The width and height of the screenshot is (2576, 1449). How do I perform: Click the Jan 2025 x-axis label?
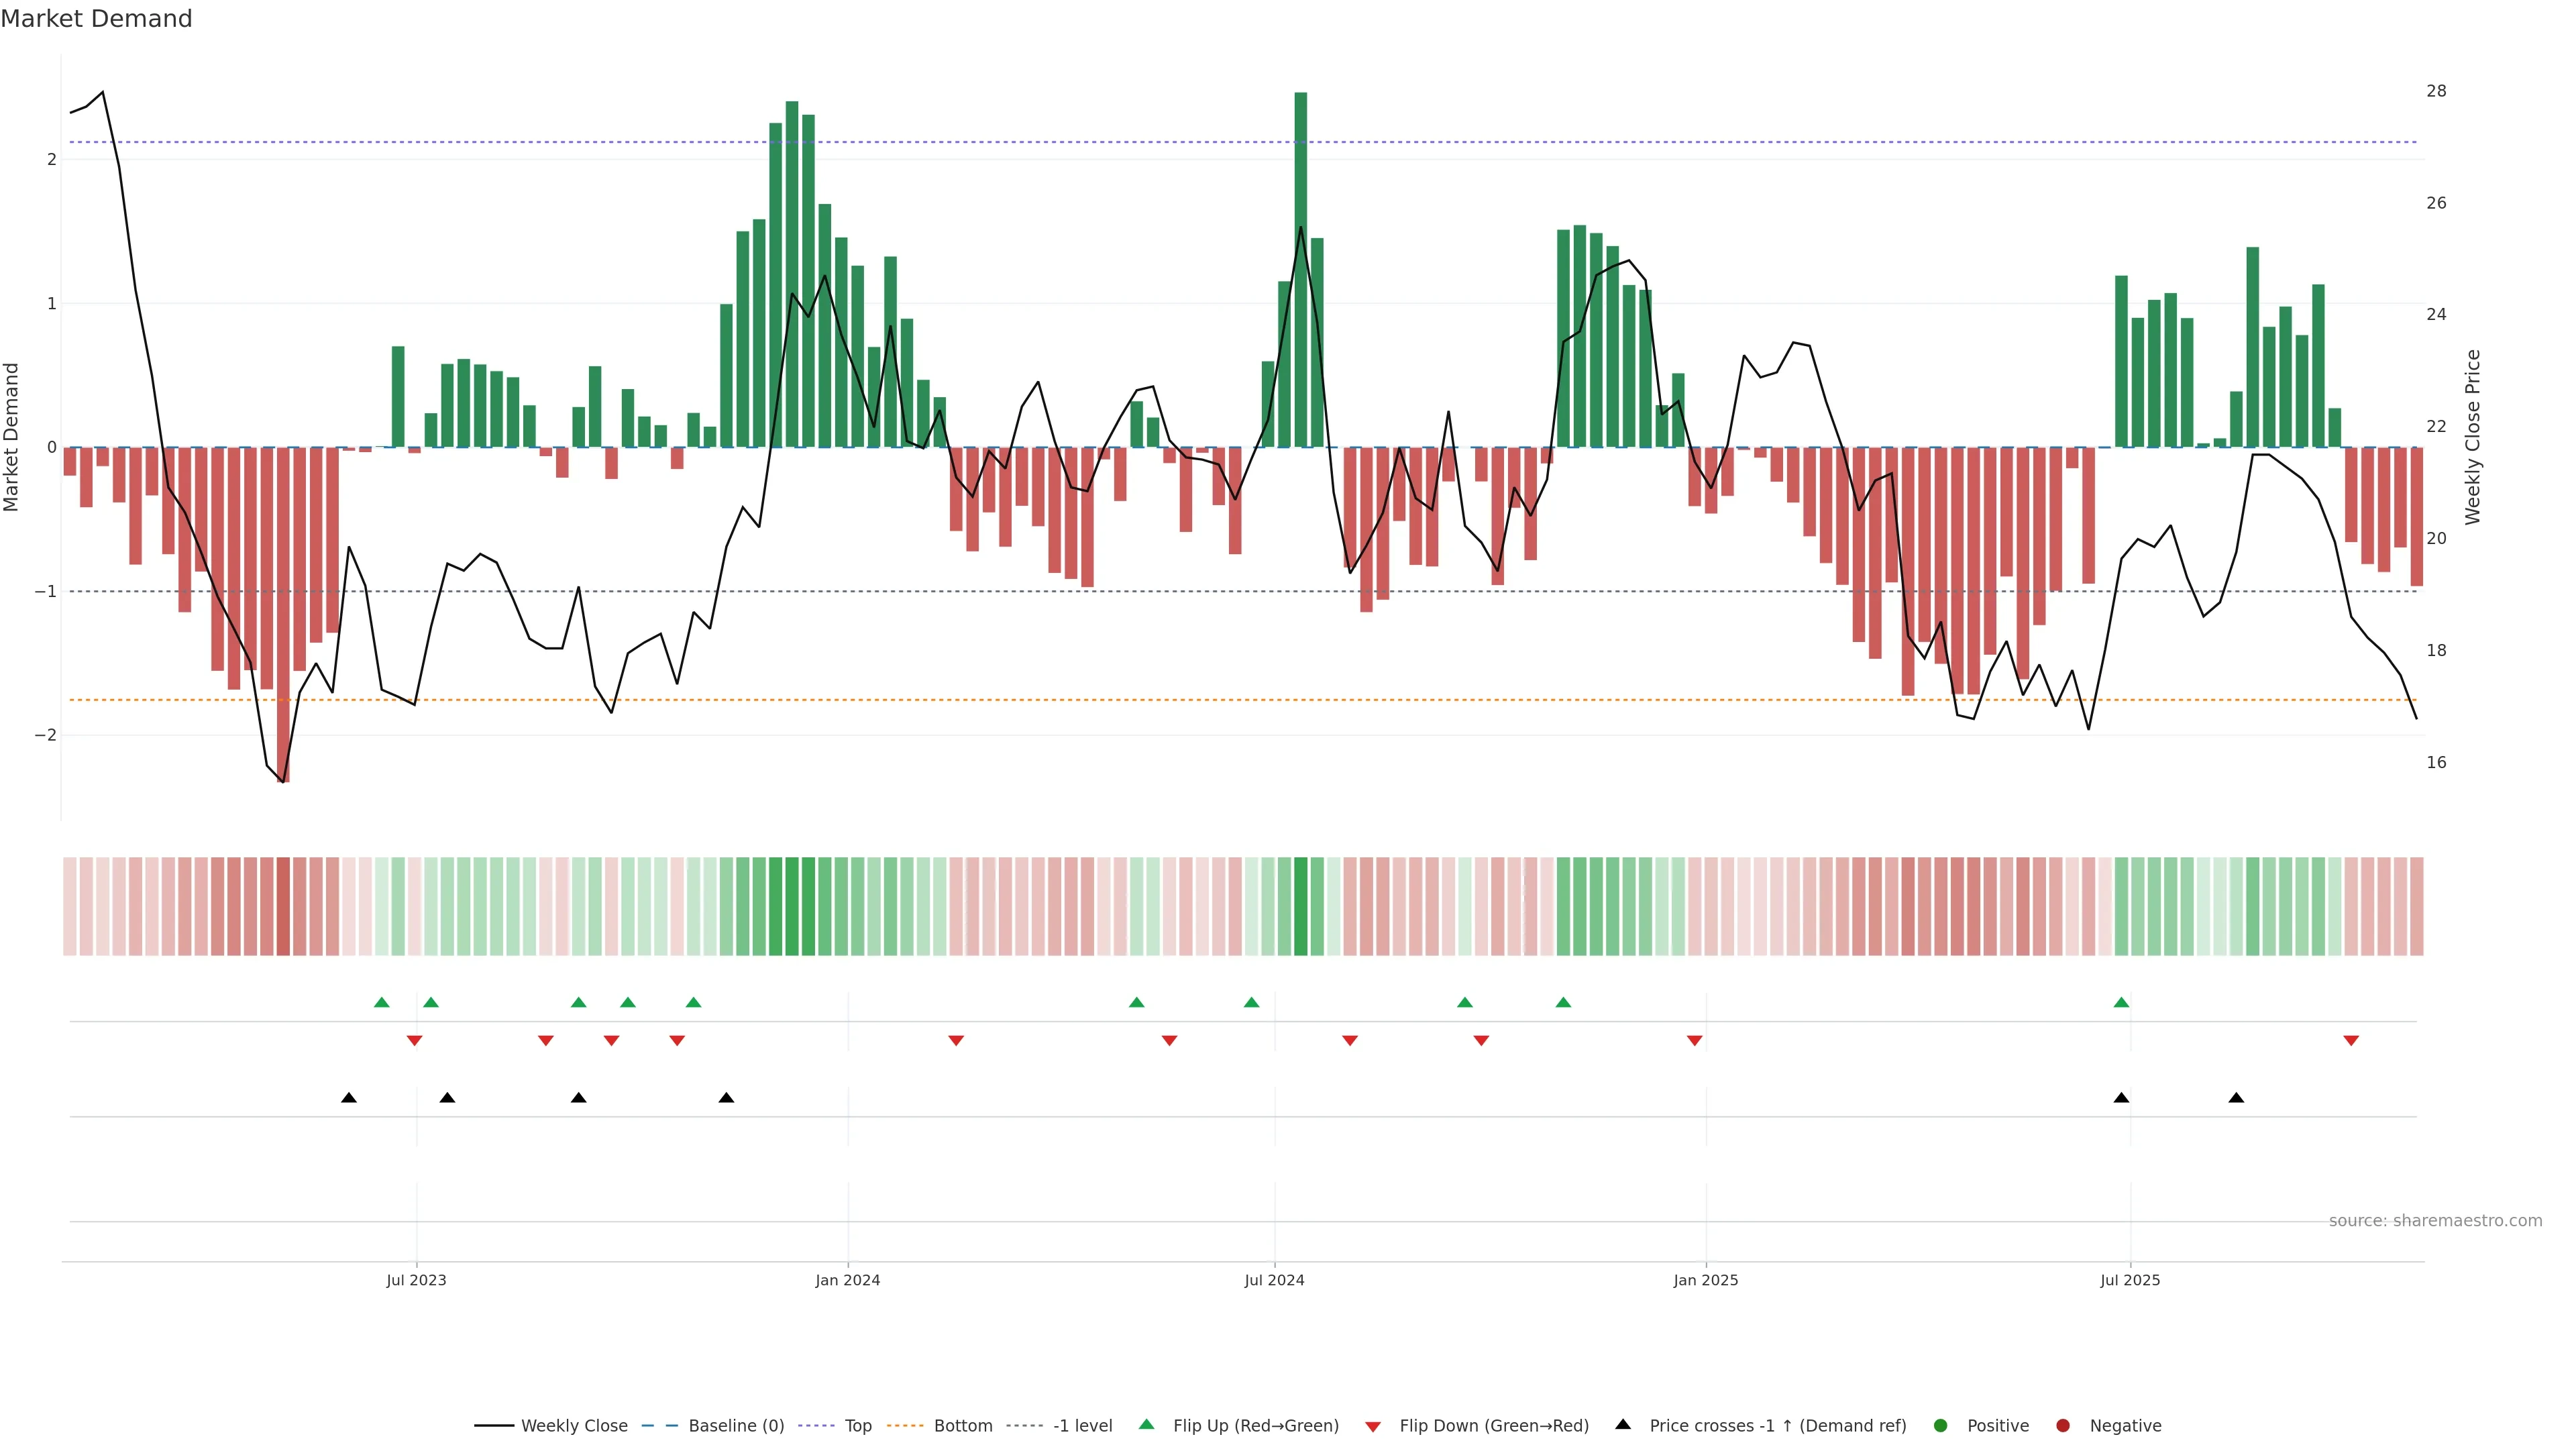(1706, 1280)
